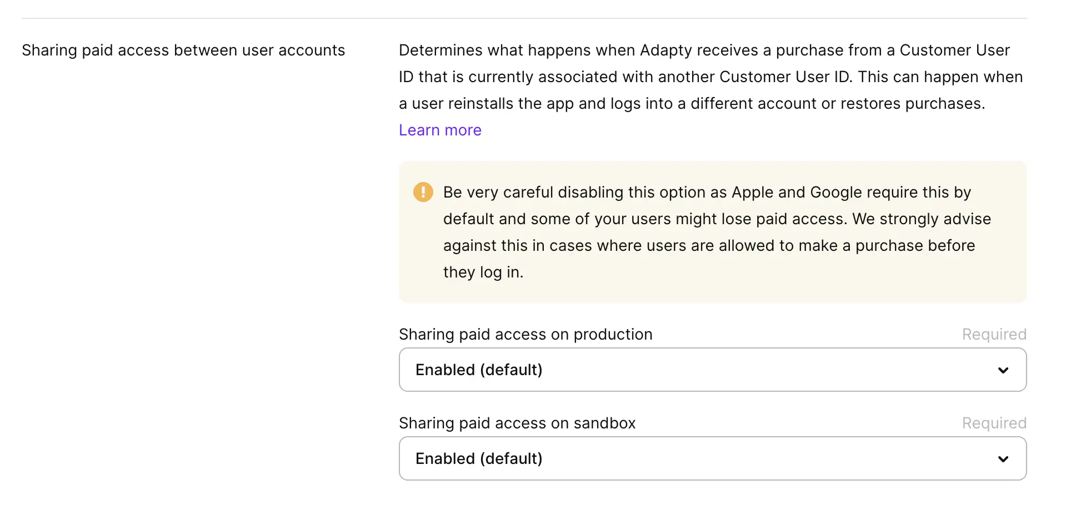Click inside the yellow warning message box
Image resolution: width=1071 pixels, height=505 pixels.
[713, 232]
